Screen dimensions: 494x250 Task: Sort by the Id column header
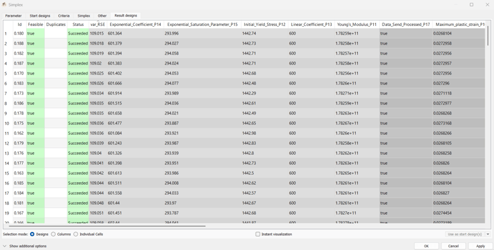[x=19, y=25]
